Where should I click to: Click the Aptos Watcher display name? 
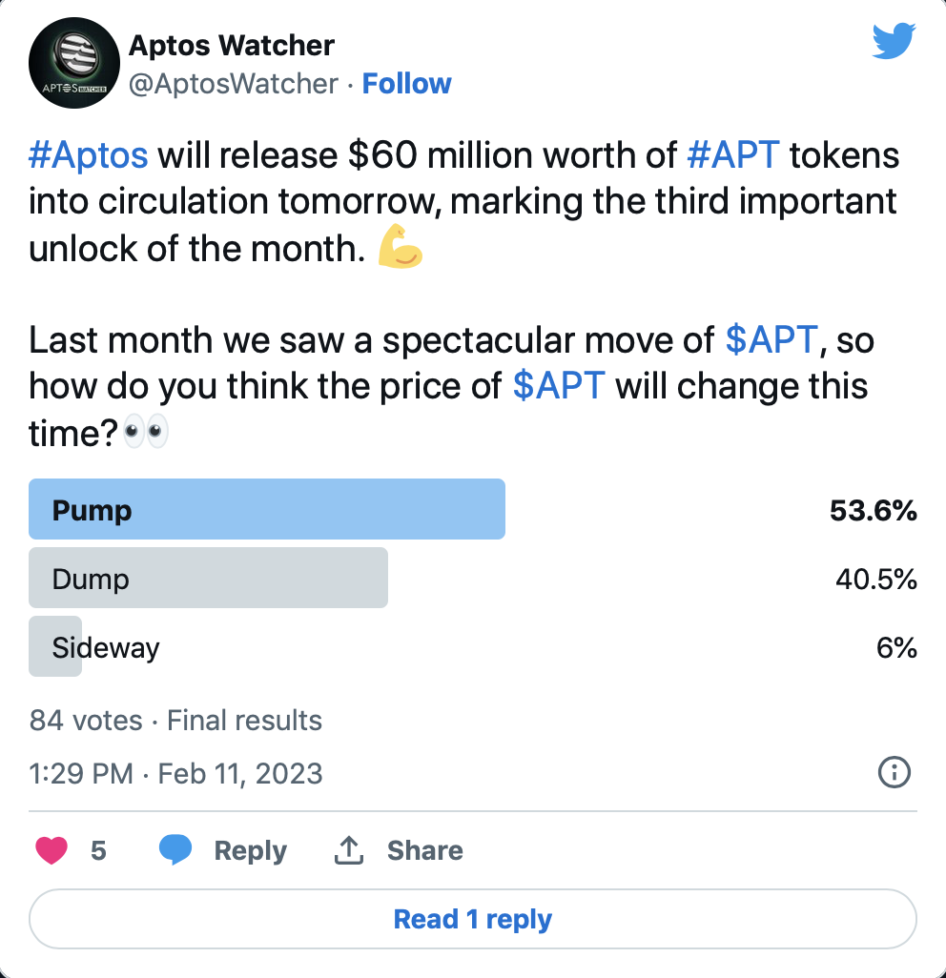232,46
